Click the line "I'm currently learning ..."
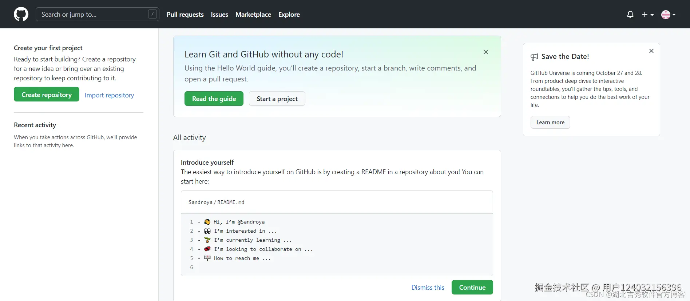The height and width of the screenshot is (301, 690). pos(253,240)
